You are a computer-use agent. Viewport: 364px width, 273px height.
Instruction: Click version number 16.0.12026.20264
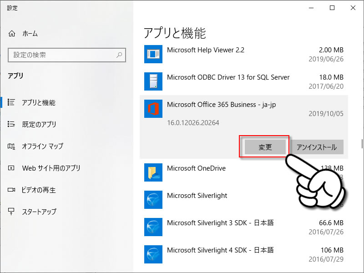(x=193, y=122)
